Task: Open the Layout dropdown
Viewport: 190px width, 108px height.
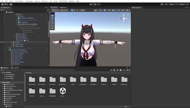Action: tap(184, 4)
